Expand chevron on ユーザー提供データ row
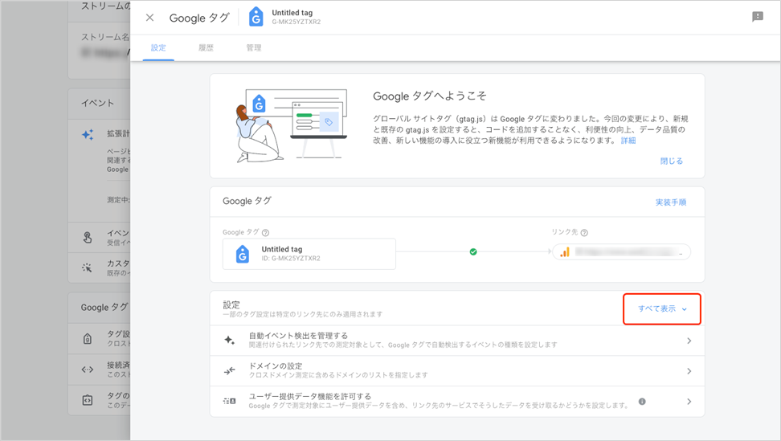This screenshot has height=441, width=781. [689, 402]
